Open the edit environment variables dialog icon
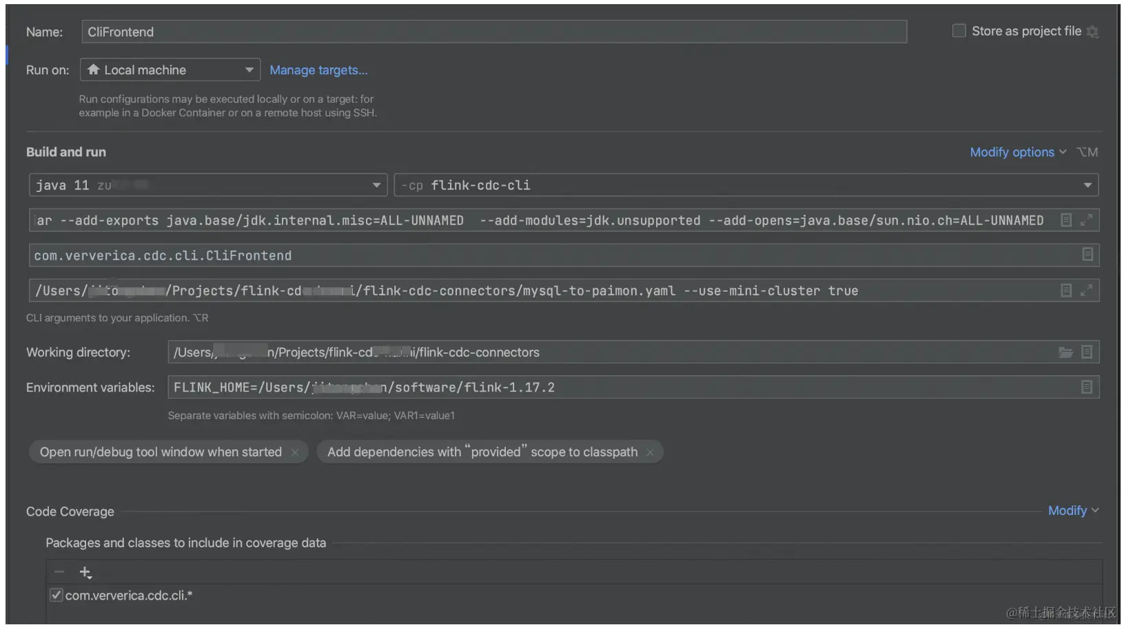This screenshot has width=1122, height=625. tap(1087, 388)
